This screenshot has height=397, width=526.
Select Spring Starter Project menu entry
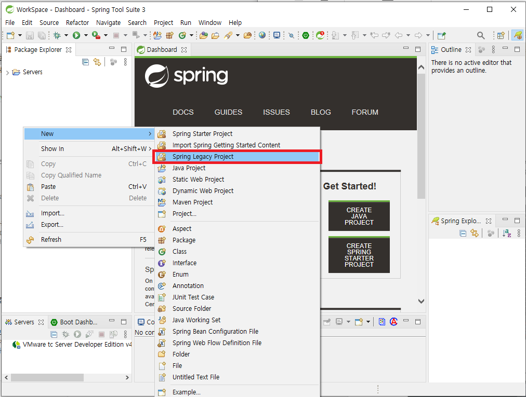click(237, 134)
